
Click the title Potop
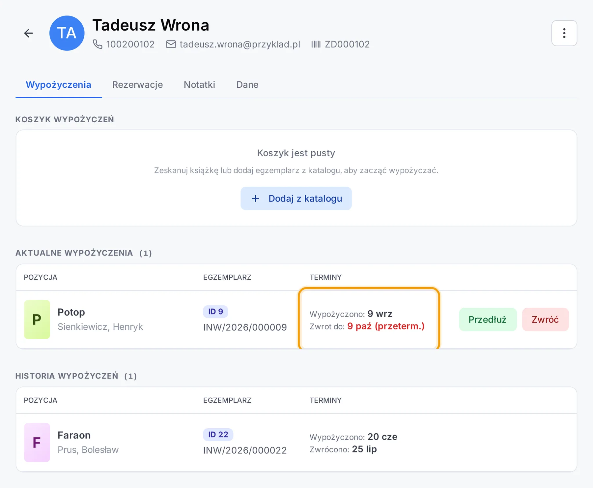point(71,312)
